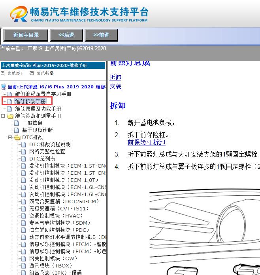Open 维修拆装手册 entry

pos(30,101)
